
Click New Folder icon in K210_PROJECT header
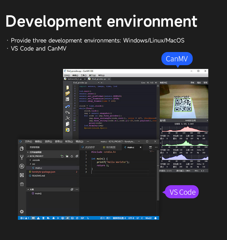point(67,156)
